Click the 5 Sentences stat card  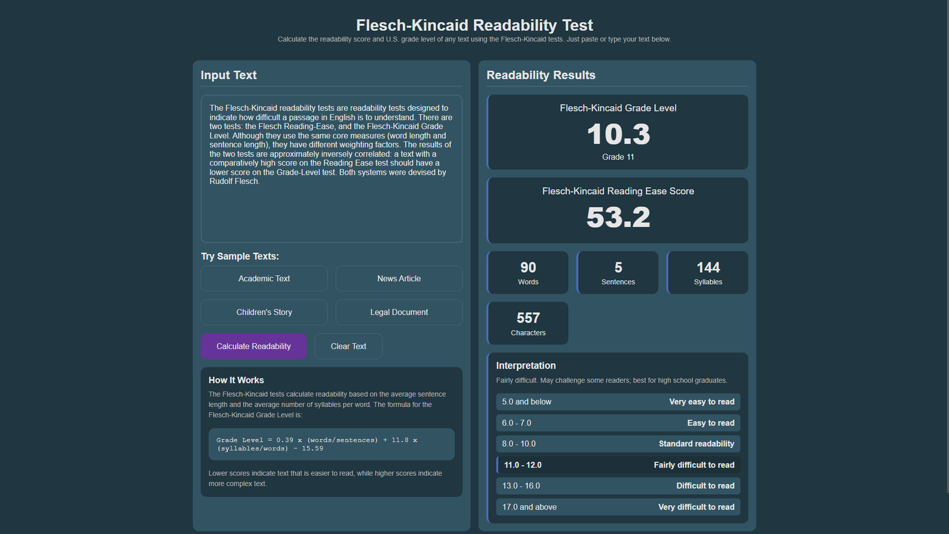point(617,273)
